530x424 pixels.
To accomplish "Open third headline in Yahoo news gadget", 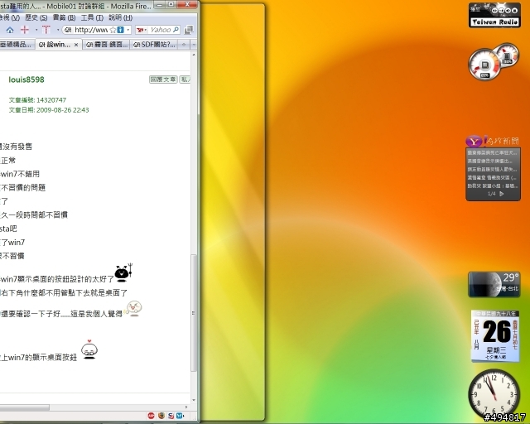I will (493, 170).
